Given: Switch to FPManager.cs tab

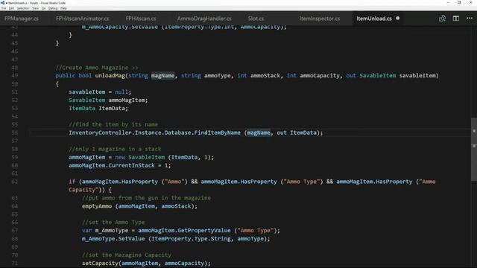Looking at the screenshot, I should [22, 19].
